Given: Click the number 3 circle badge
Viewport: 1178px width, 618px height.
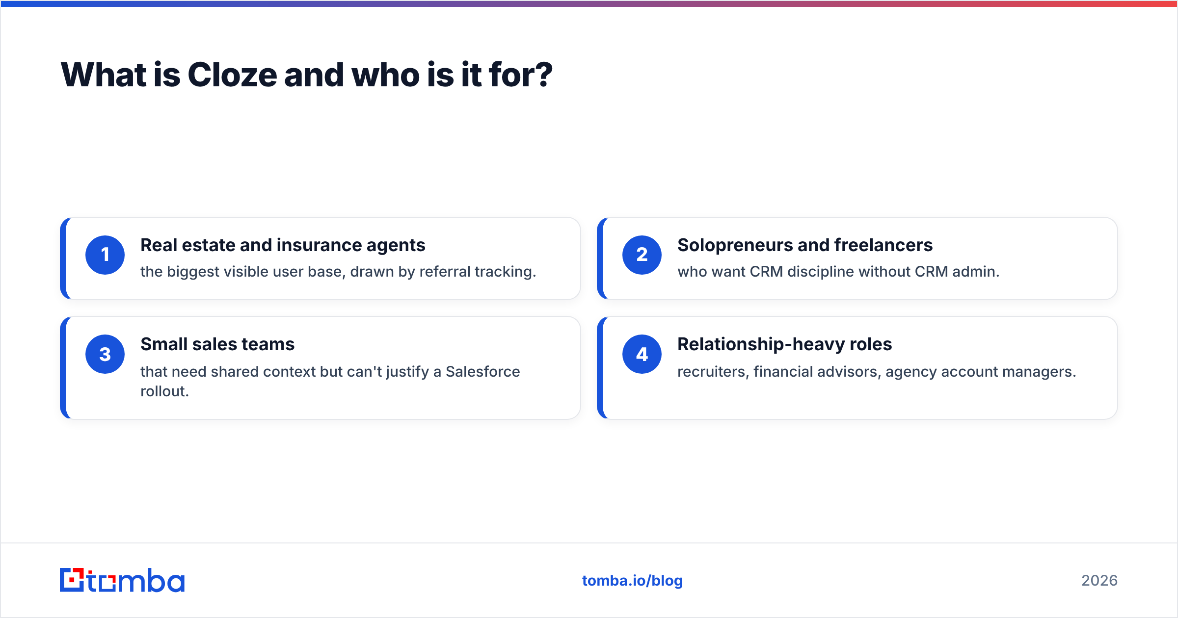Looking at the screenshot, I should click(105, 354).
